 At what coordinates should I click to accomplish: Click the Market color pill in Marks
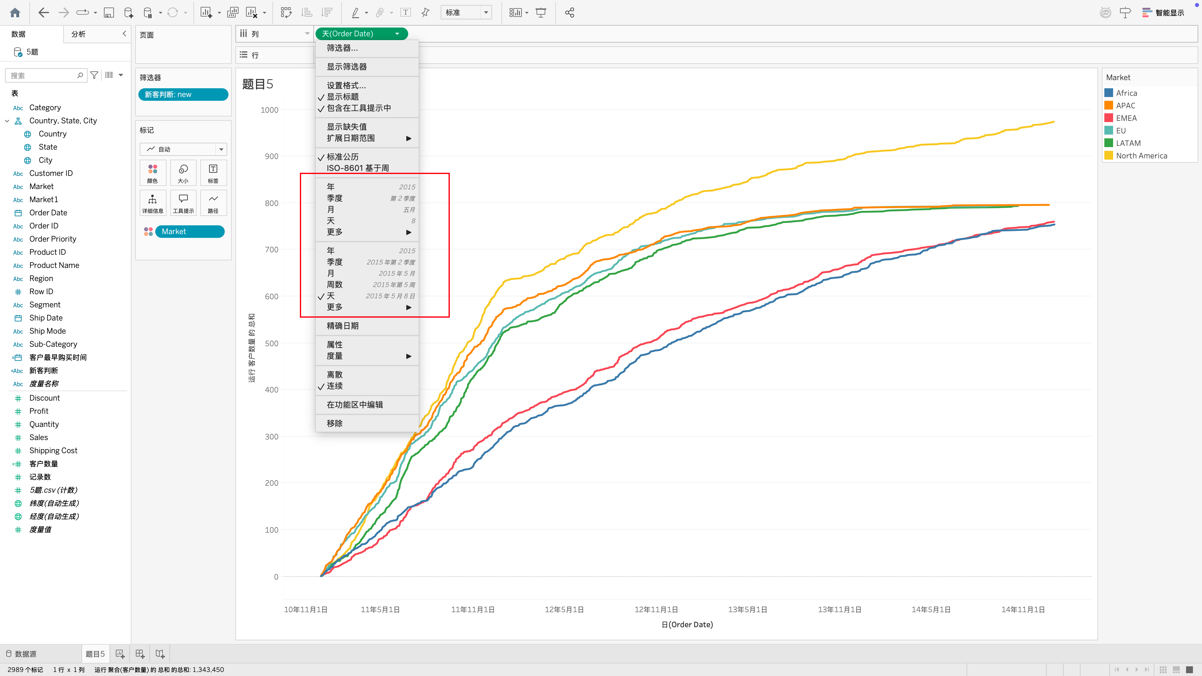[189, 231]
